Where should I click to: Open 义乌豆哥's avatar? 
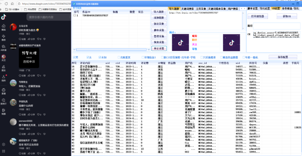pos(13,27)
